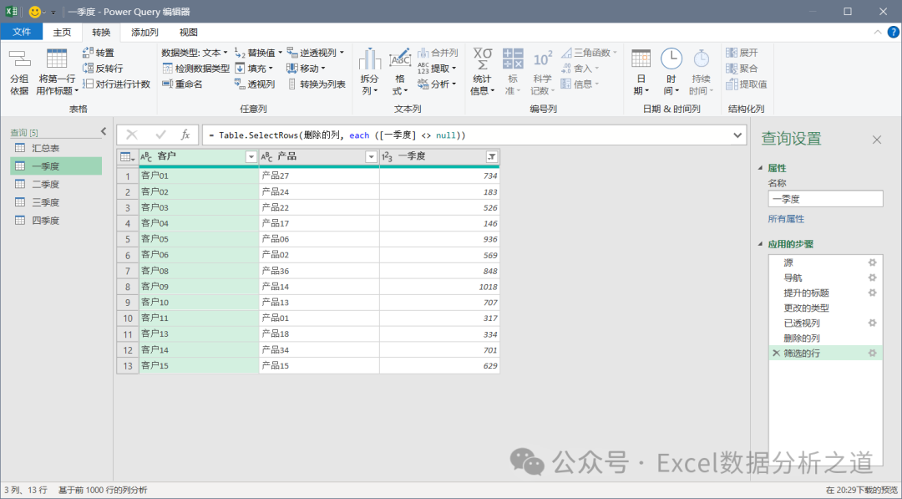
Task: Click the smiley feedback icon in title bar
Action: click(x=34, y=12)
